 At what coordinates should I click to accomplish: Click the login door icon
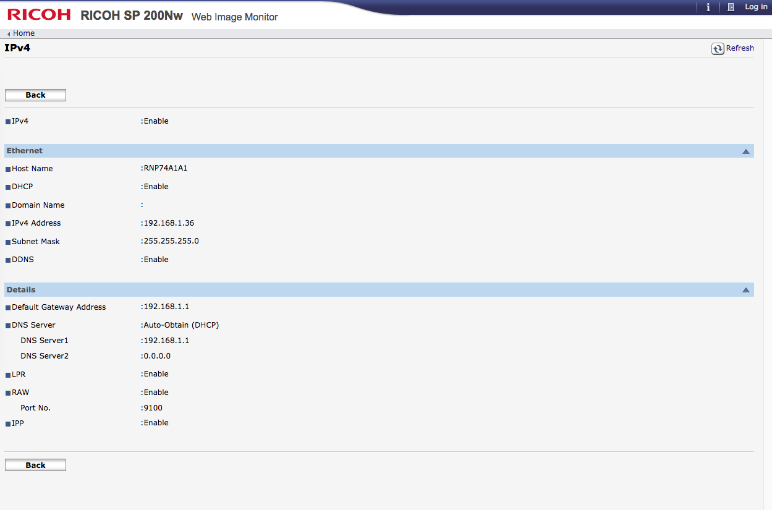(x=731, y=7)
